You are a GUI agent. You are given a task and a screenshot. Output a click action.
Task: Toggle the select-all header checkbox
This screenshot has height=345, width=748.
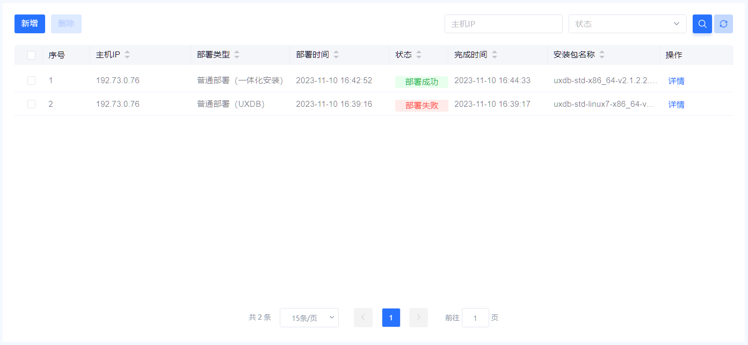click(x=31, y=55)
